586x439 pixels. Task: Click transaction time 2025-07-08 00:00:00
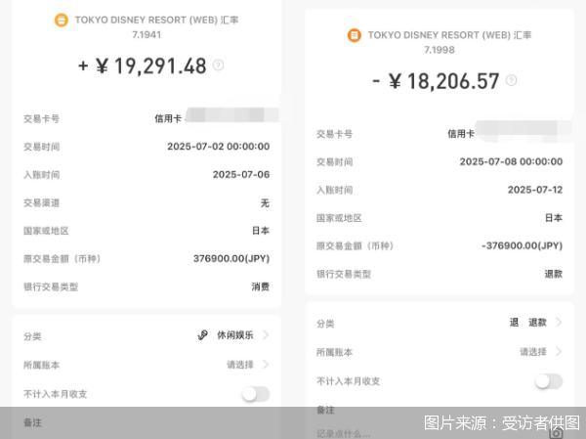point(511,161)
